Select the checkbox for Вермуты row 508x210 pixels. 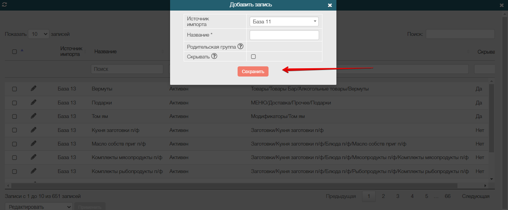coord(14,89)
